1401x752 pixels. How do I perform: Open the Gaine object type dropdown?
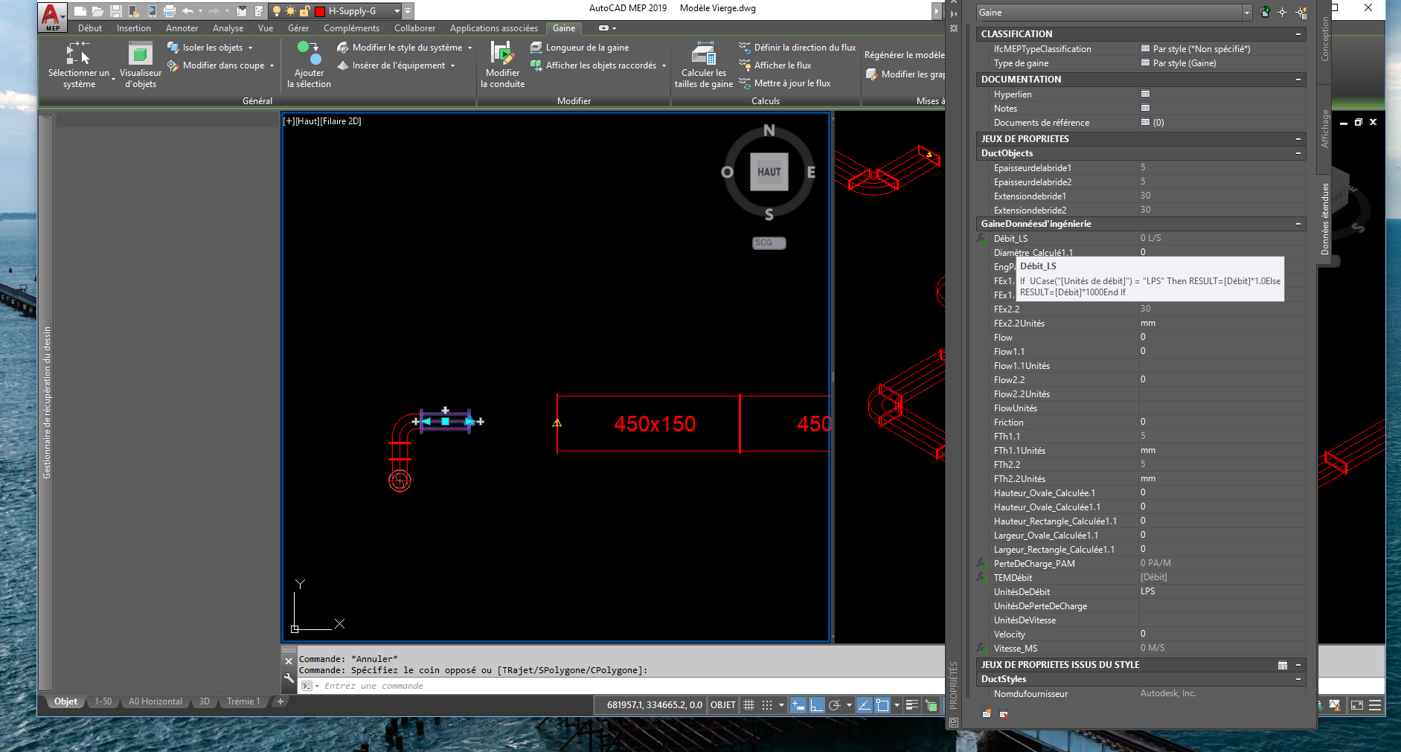(x=1246, y=13)
